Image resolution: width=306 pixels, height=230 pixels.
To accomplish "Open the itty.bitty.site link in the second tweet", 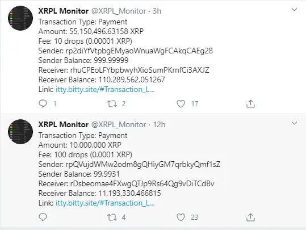I will point(105,203).
